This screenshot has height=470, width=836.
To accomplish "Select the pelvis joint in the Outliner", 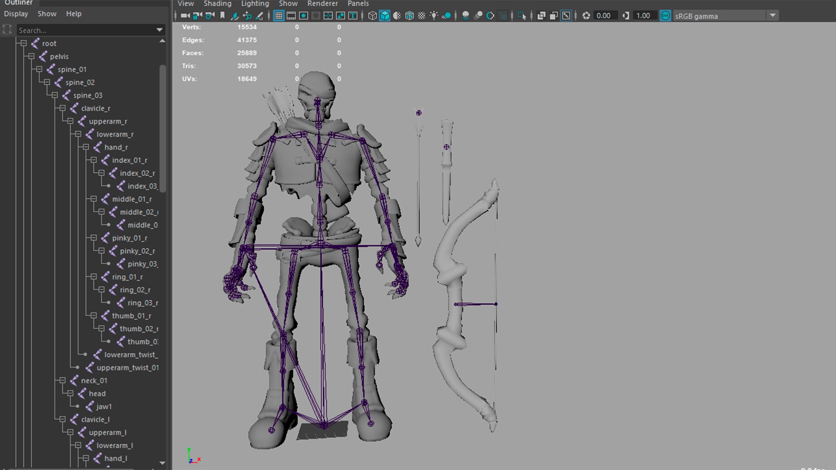I will pyautogui.click(x=59, y=56).
